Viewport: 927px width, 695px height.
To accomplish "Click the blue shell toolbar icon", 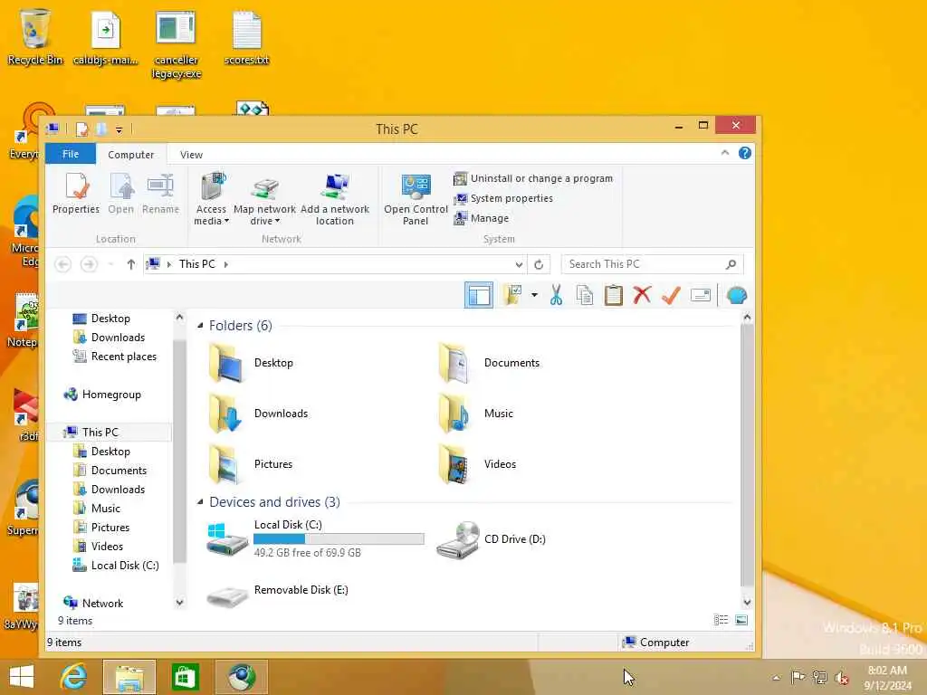I will [736, 295].
